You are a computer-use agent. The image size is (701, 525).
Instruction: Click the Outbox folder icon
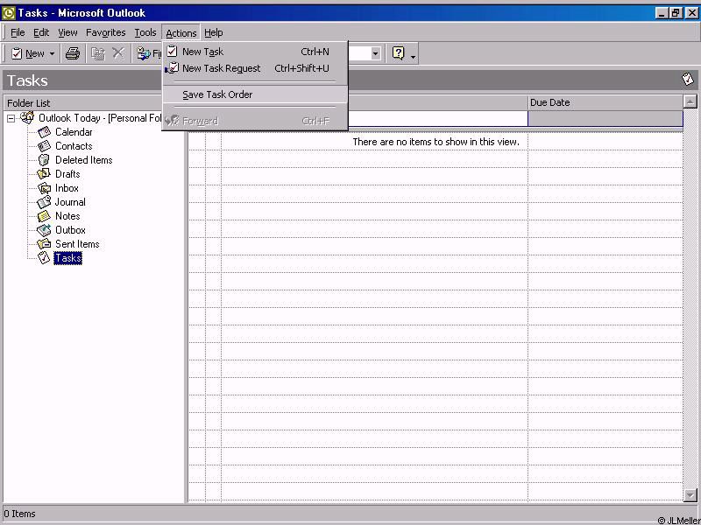click(x=44, y=230)
